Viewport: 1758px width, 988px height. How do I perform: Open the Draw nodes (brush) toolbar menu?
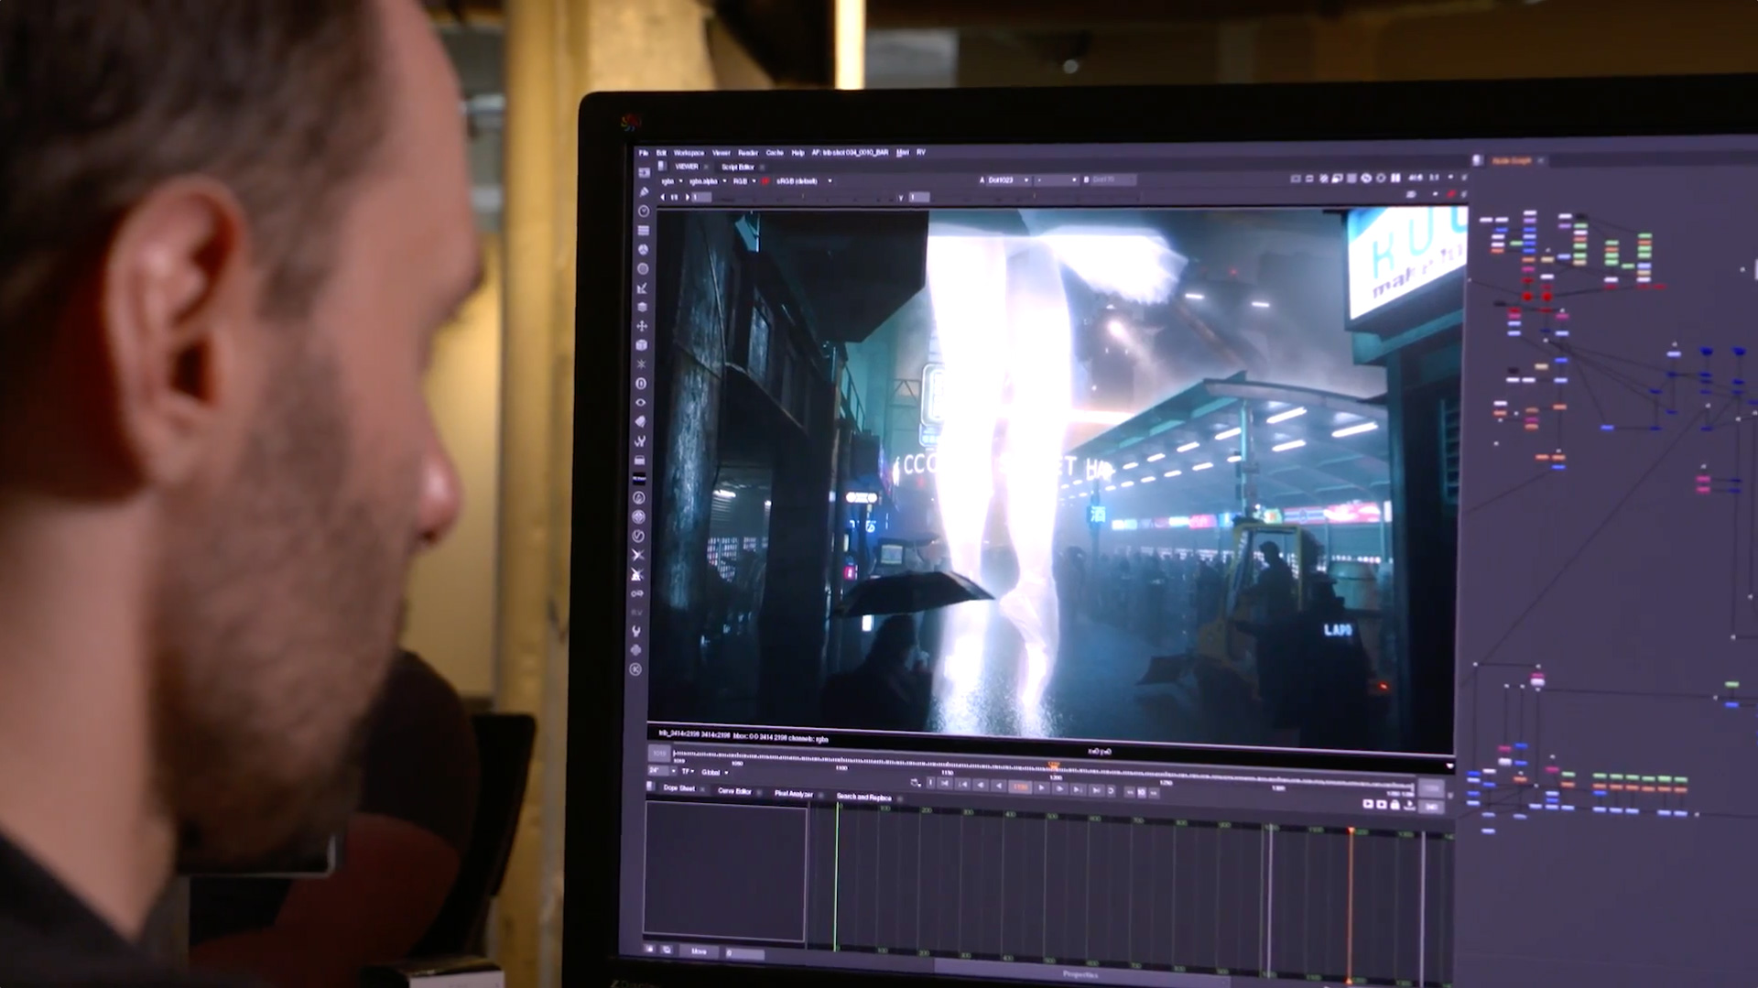644,192
